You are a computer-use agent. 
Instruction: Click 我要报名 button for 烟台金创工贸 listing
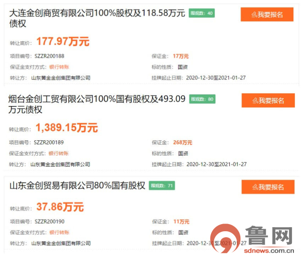point(268,100)
